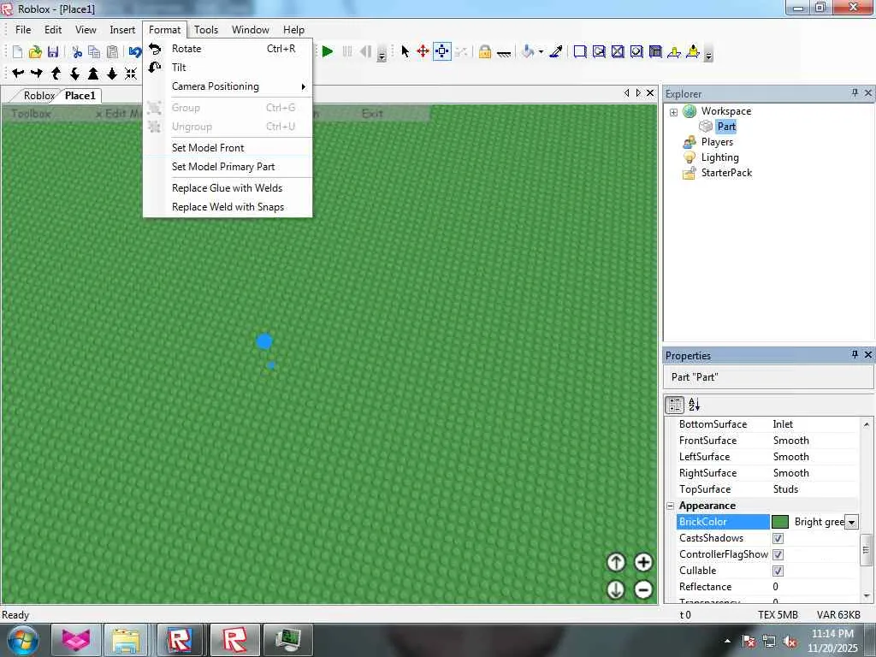Image resolution: width=876 pixels, height=657 pixels.
Task: Cut selection with the scissors icon
Action: click(77, 52)
